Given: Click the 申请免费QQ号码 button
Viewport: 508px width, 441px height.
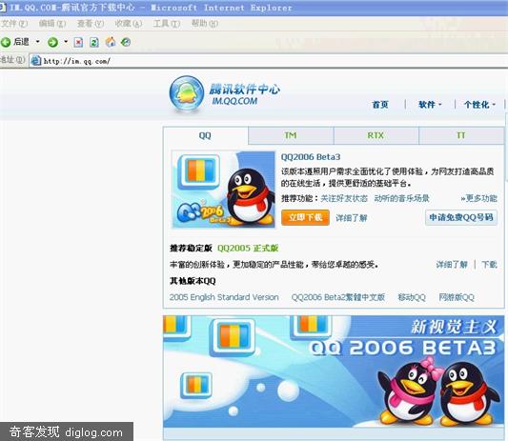Looking at the screenshot, I should click(461, 217).
